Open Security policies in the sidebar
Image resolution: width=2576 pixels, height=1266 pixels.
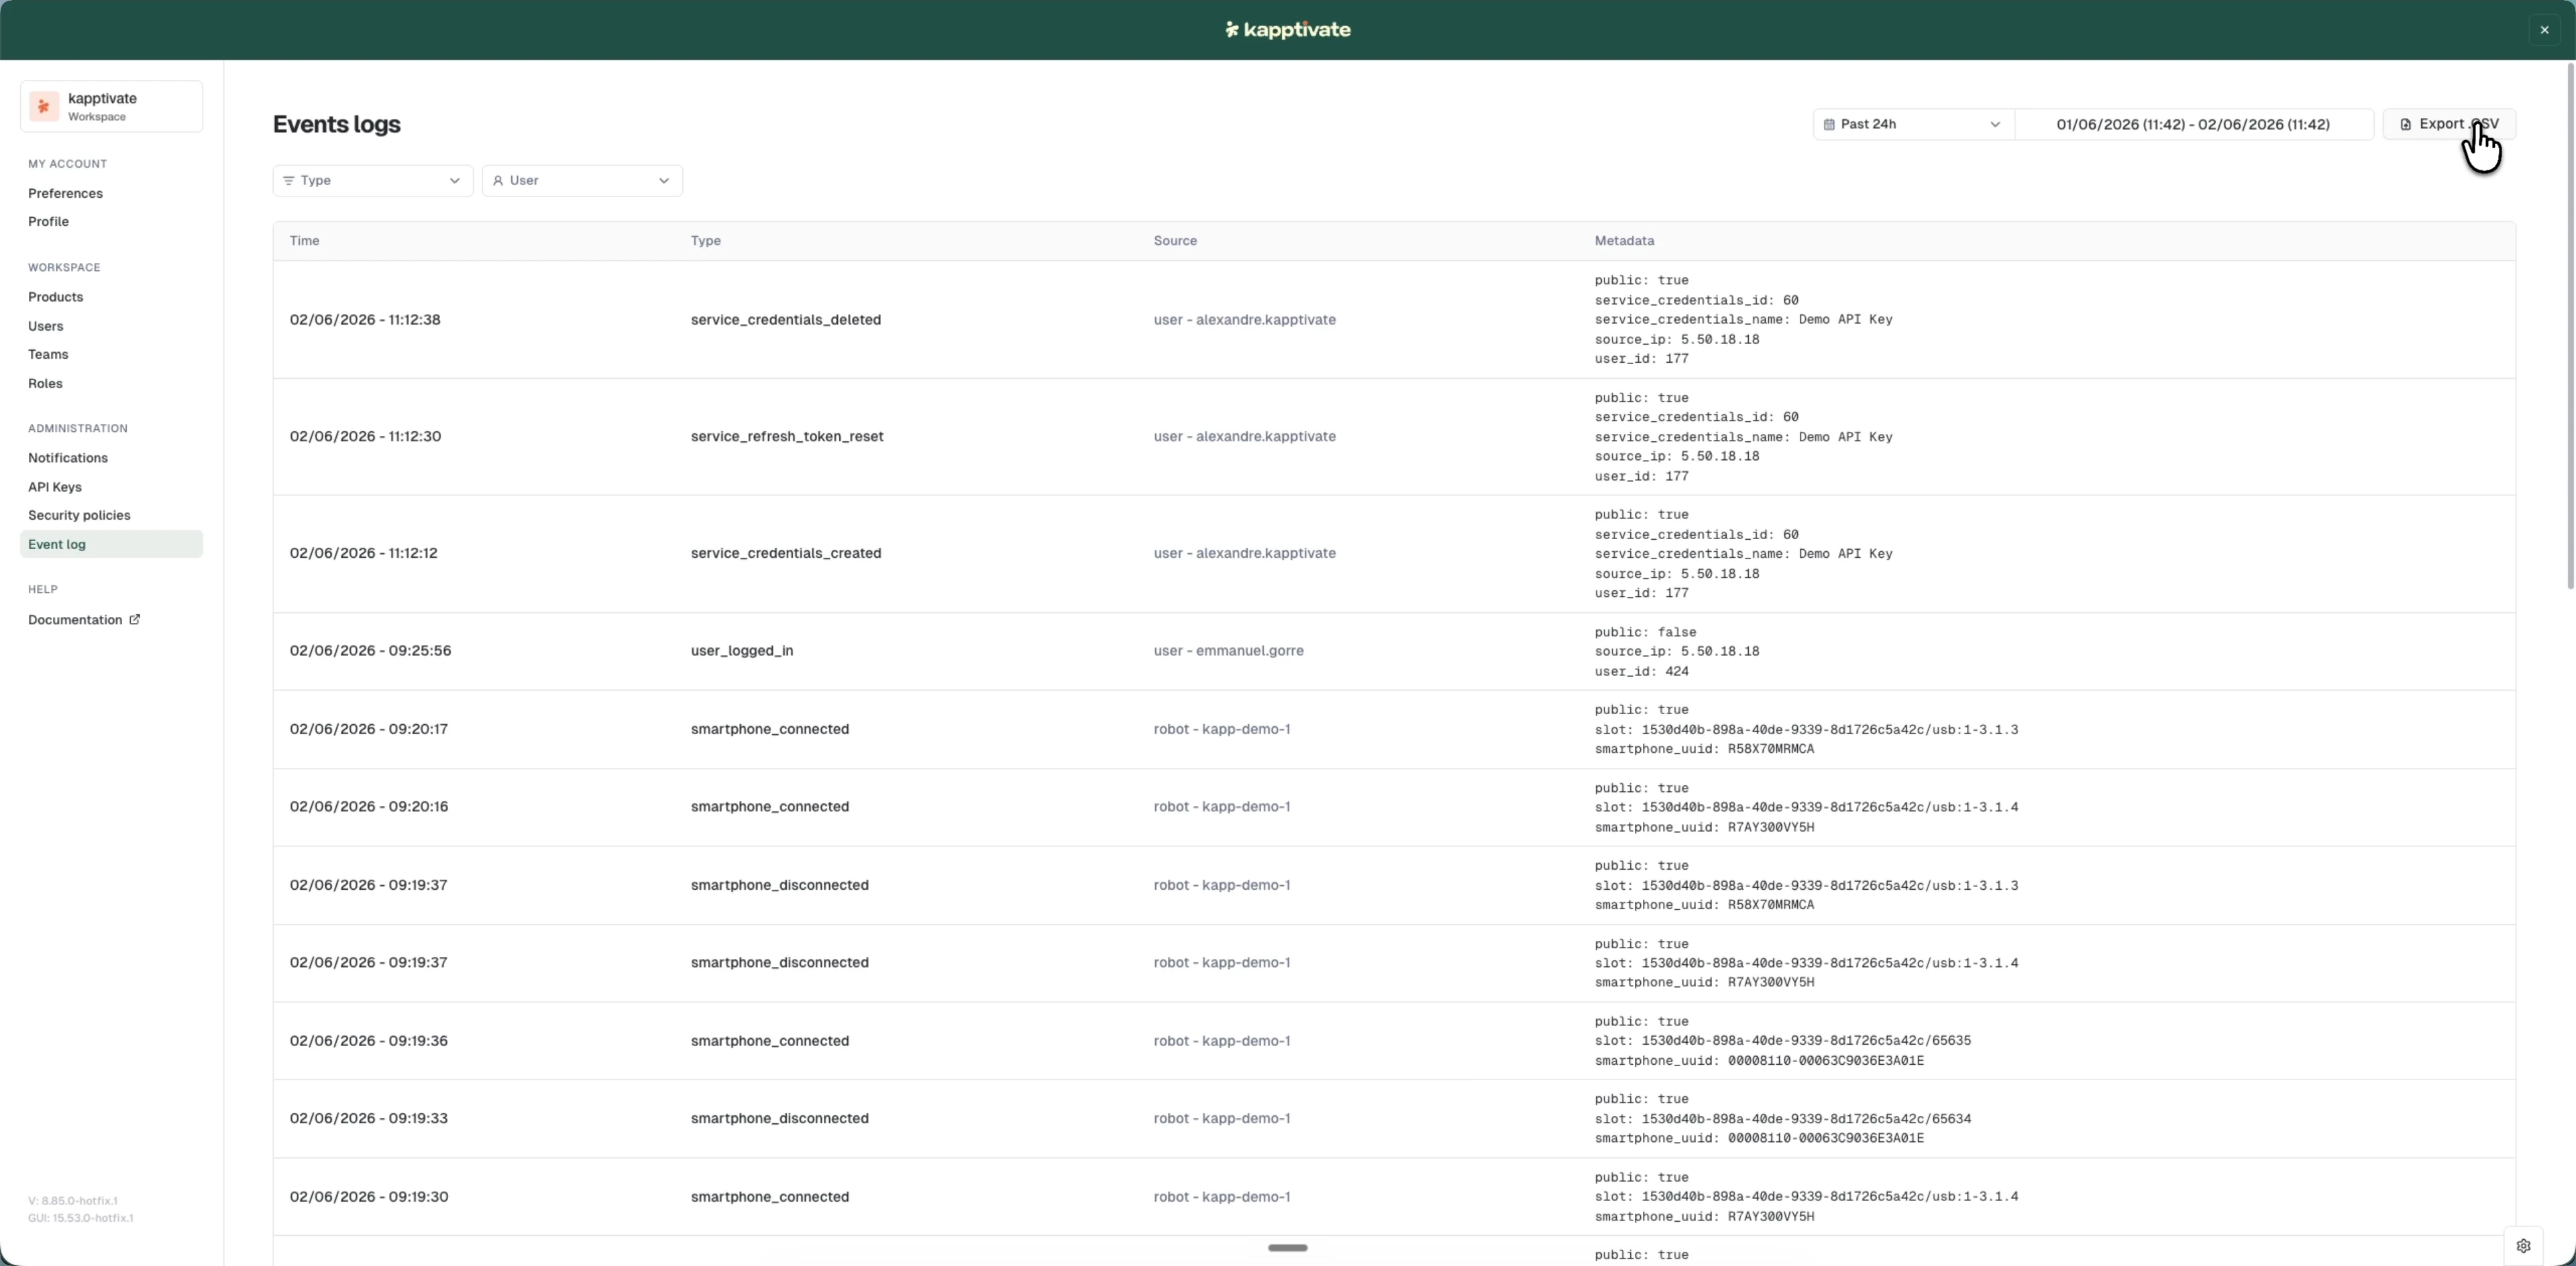(x=79, y=516)
